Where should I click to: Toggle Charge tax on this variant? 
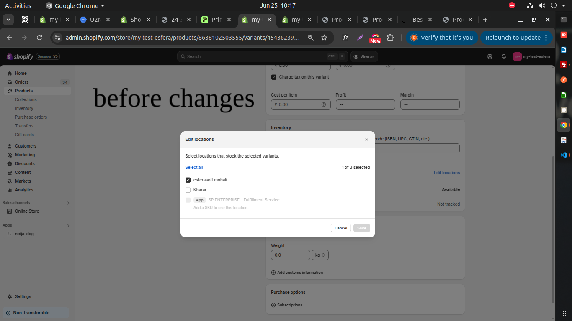coord(274,77)
